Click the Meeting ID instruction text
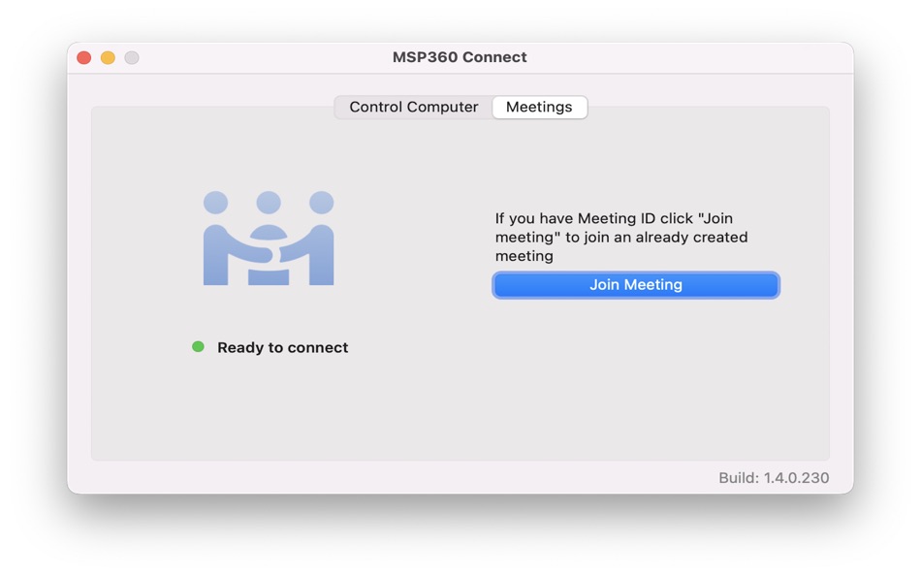 (x=621, y=238)
